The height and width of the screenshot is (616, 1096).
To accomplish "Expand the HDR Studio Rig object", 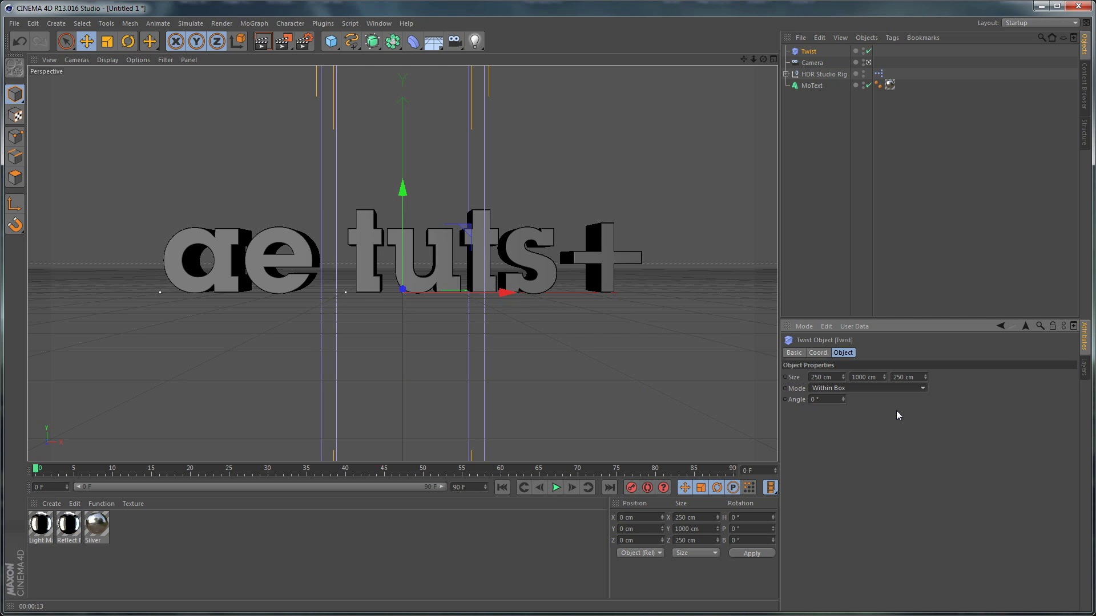I will (786, 74).
